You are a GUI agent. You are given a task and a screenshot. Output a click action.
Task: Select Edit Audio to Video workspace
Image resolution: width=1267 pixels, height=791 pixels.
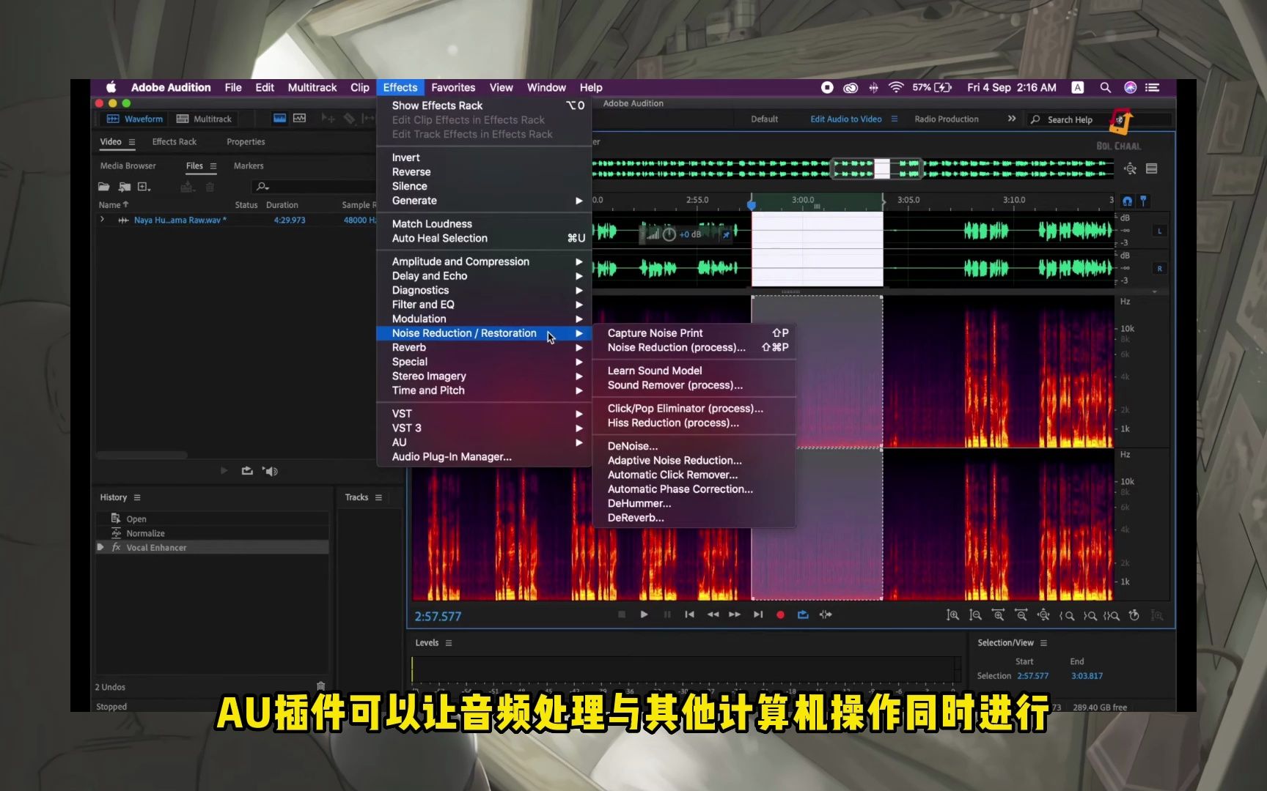pyautogui.click(x=845, y=119)
